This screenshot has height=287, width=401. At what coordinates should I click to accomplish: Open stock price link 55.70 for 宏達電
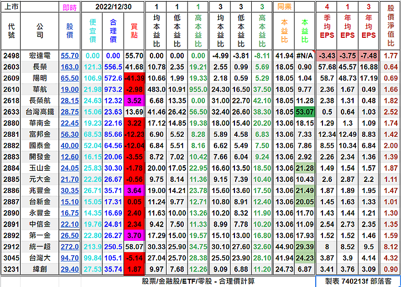(70, 56)
